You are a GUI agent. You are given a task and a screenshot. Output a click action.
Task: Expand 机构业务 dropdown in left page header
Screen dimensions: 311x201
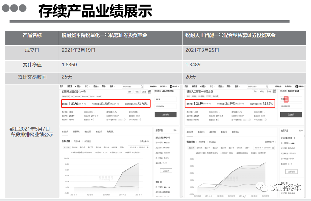coord(153,87)
